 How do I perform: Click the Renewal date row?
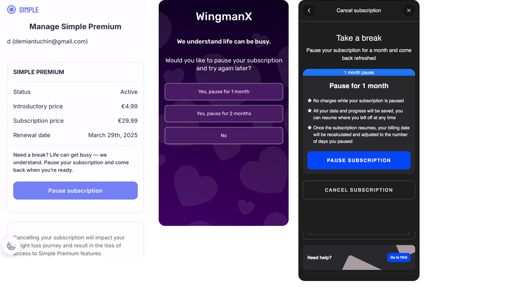tap(75, 135)
